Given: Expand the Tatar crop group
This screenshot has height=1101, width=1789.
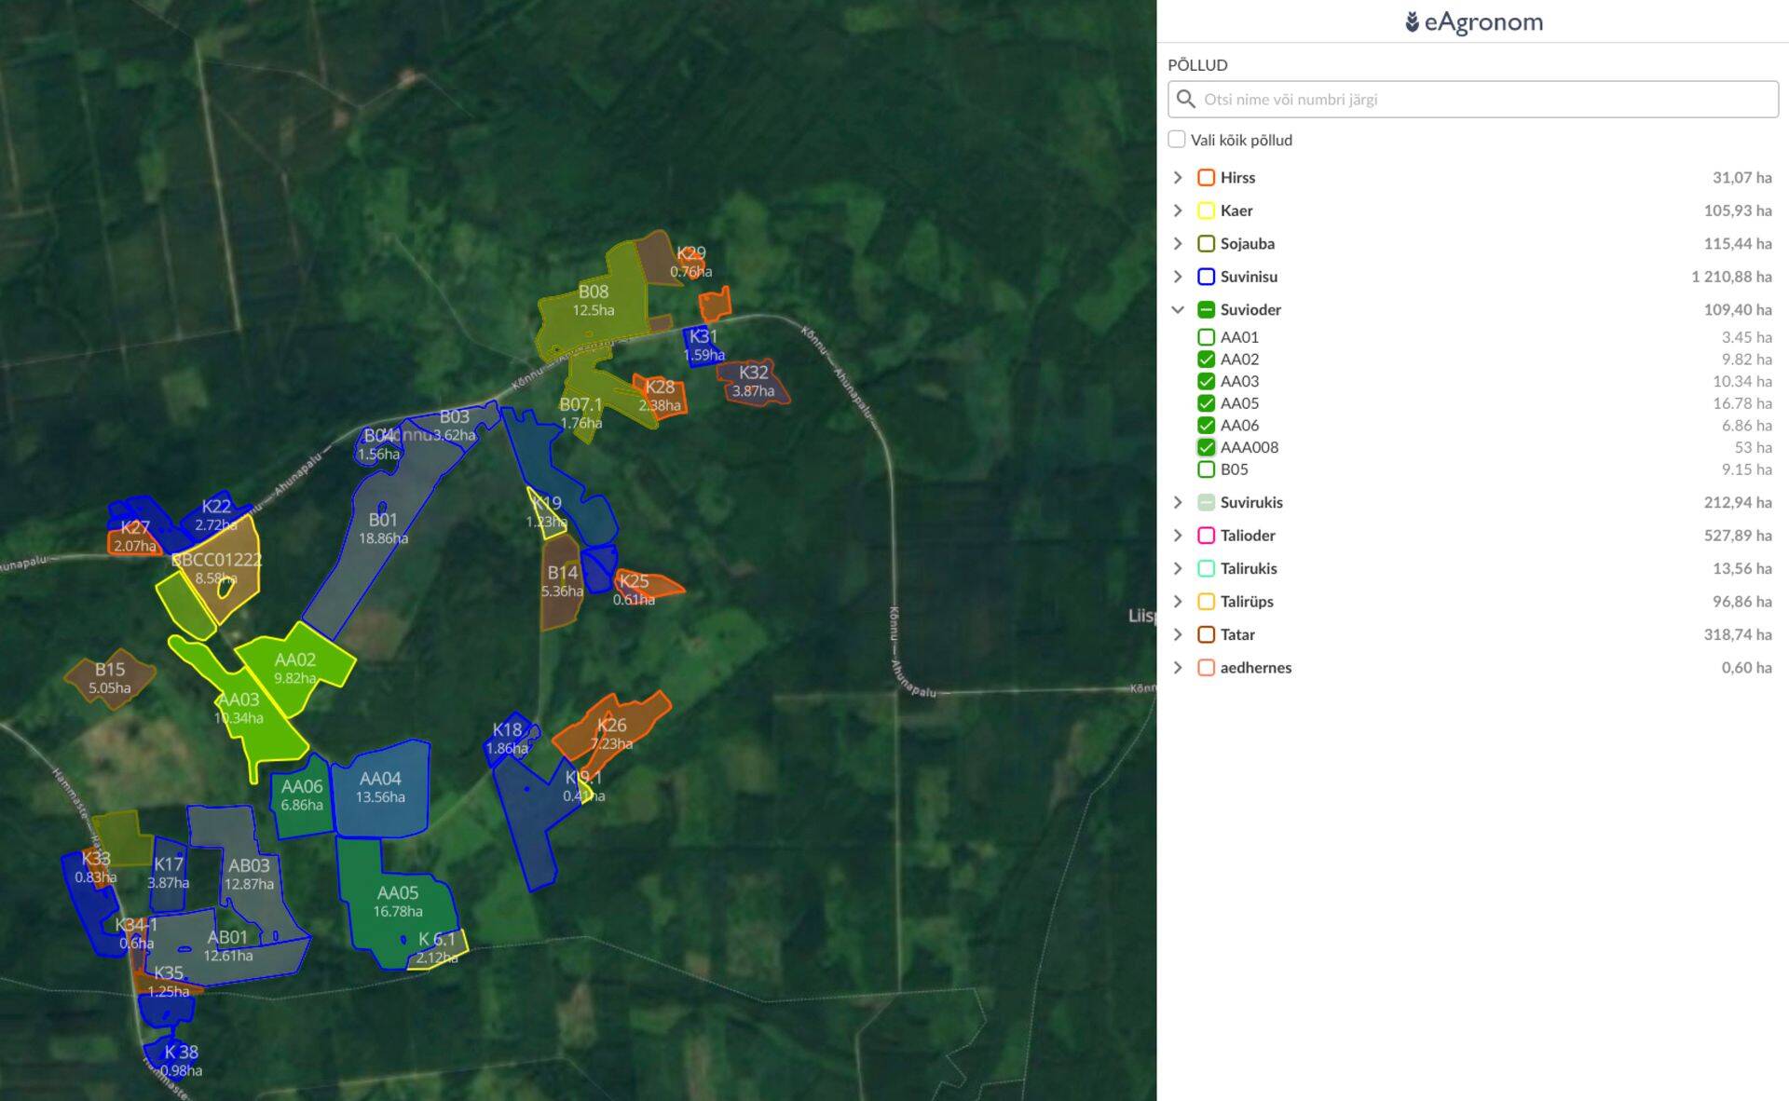Looking at the screenshot, I should 1178,634.
